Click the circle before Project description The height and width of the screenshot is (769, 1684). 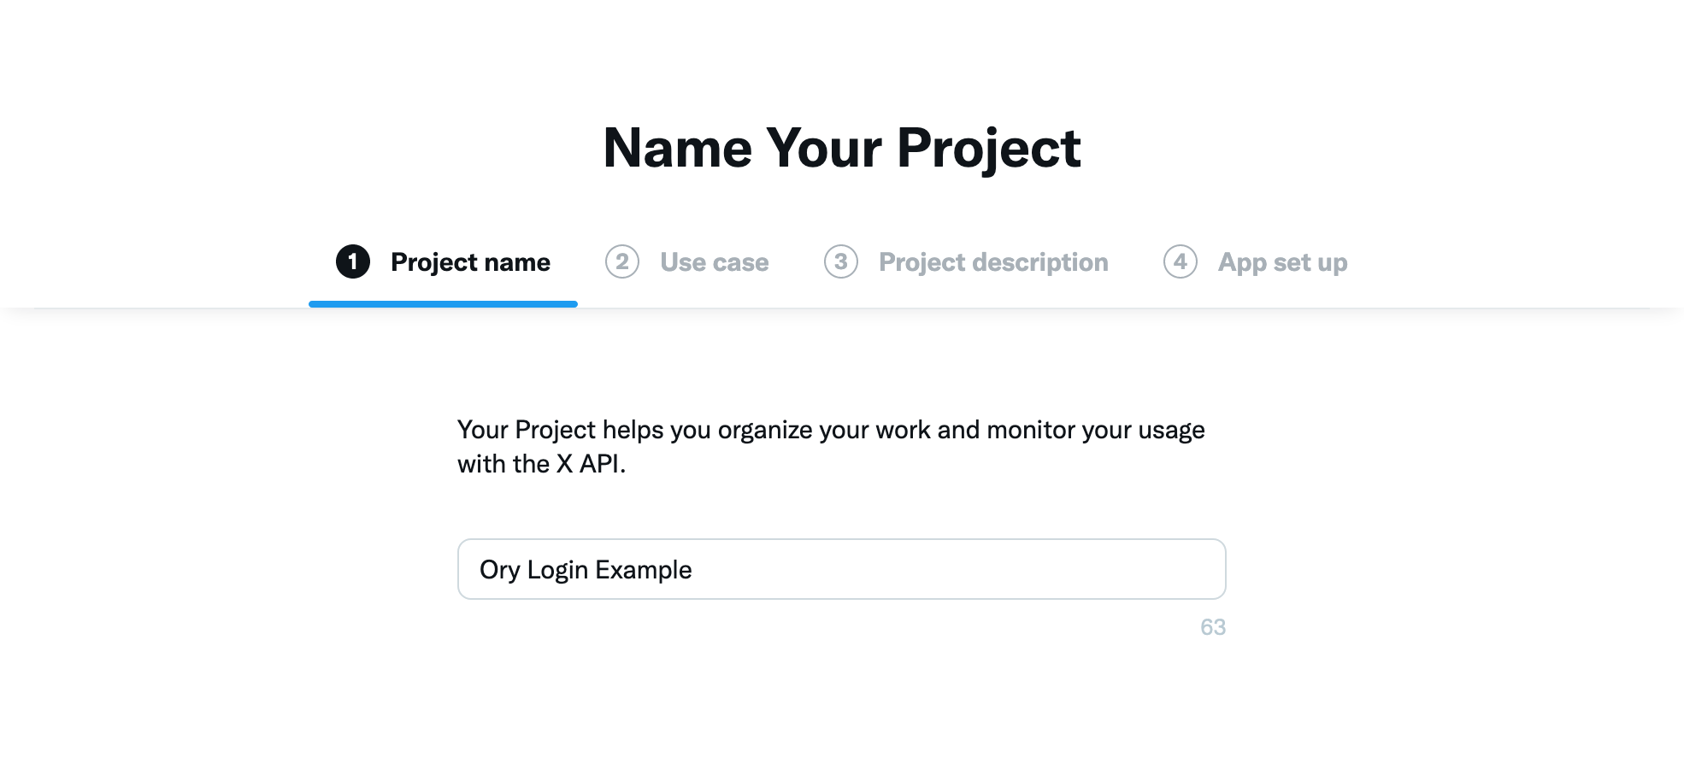point(841,262)
